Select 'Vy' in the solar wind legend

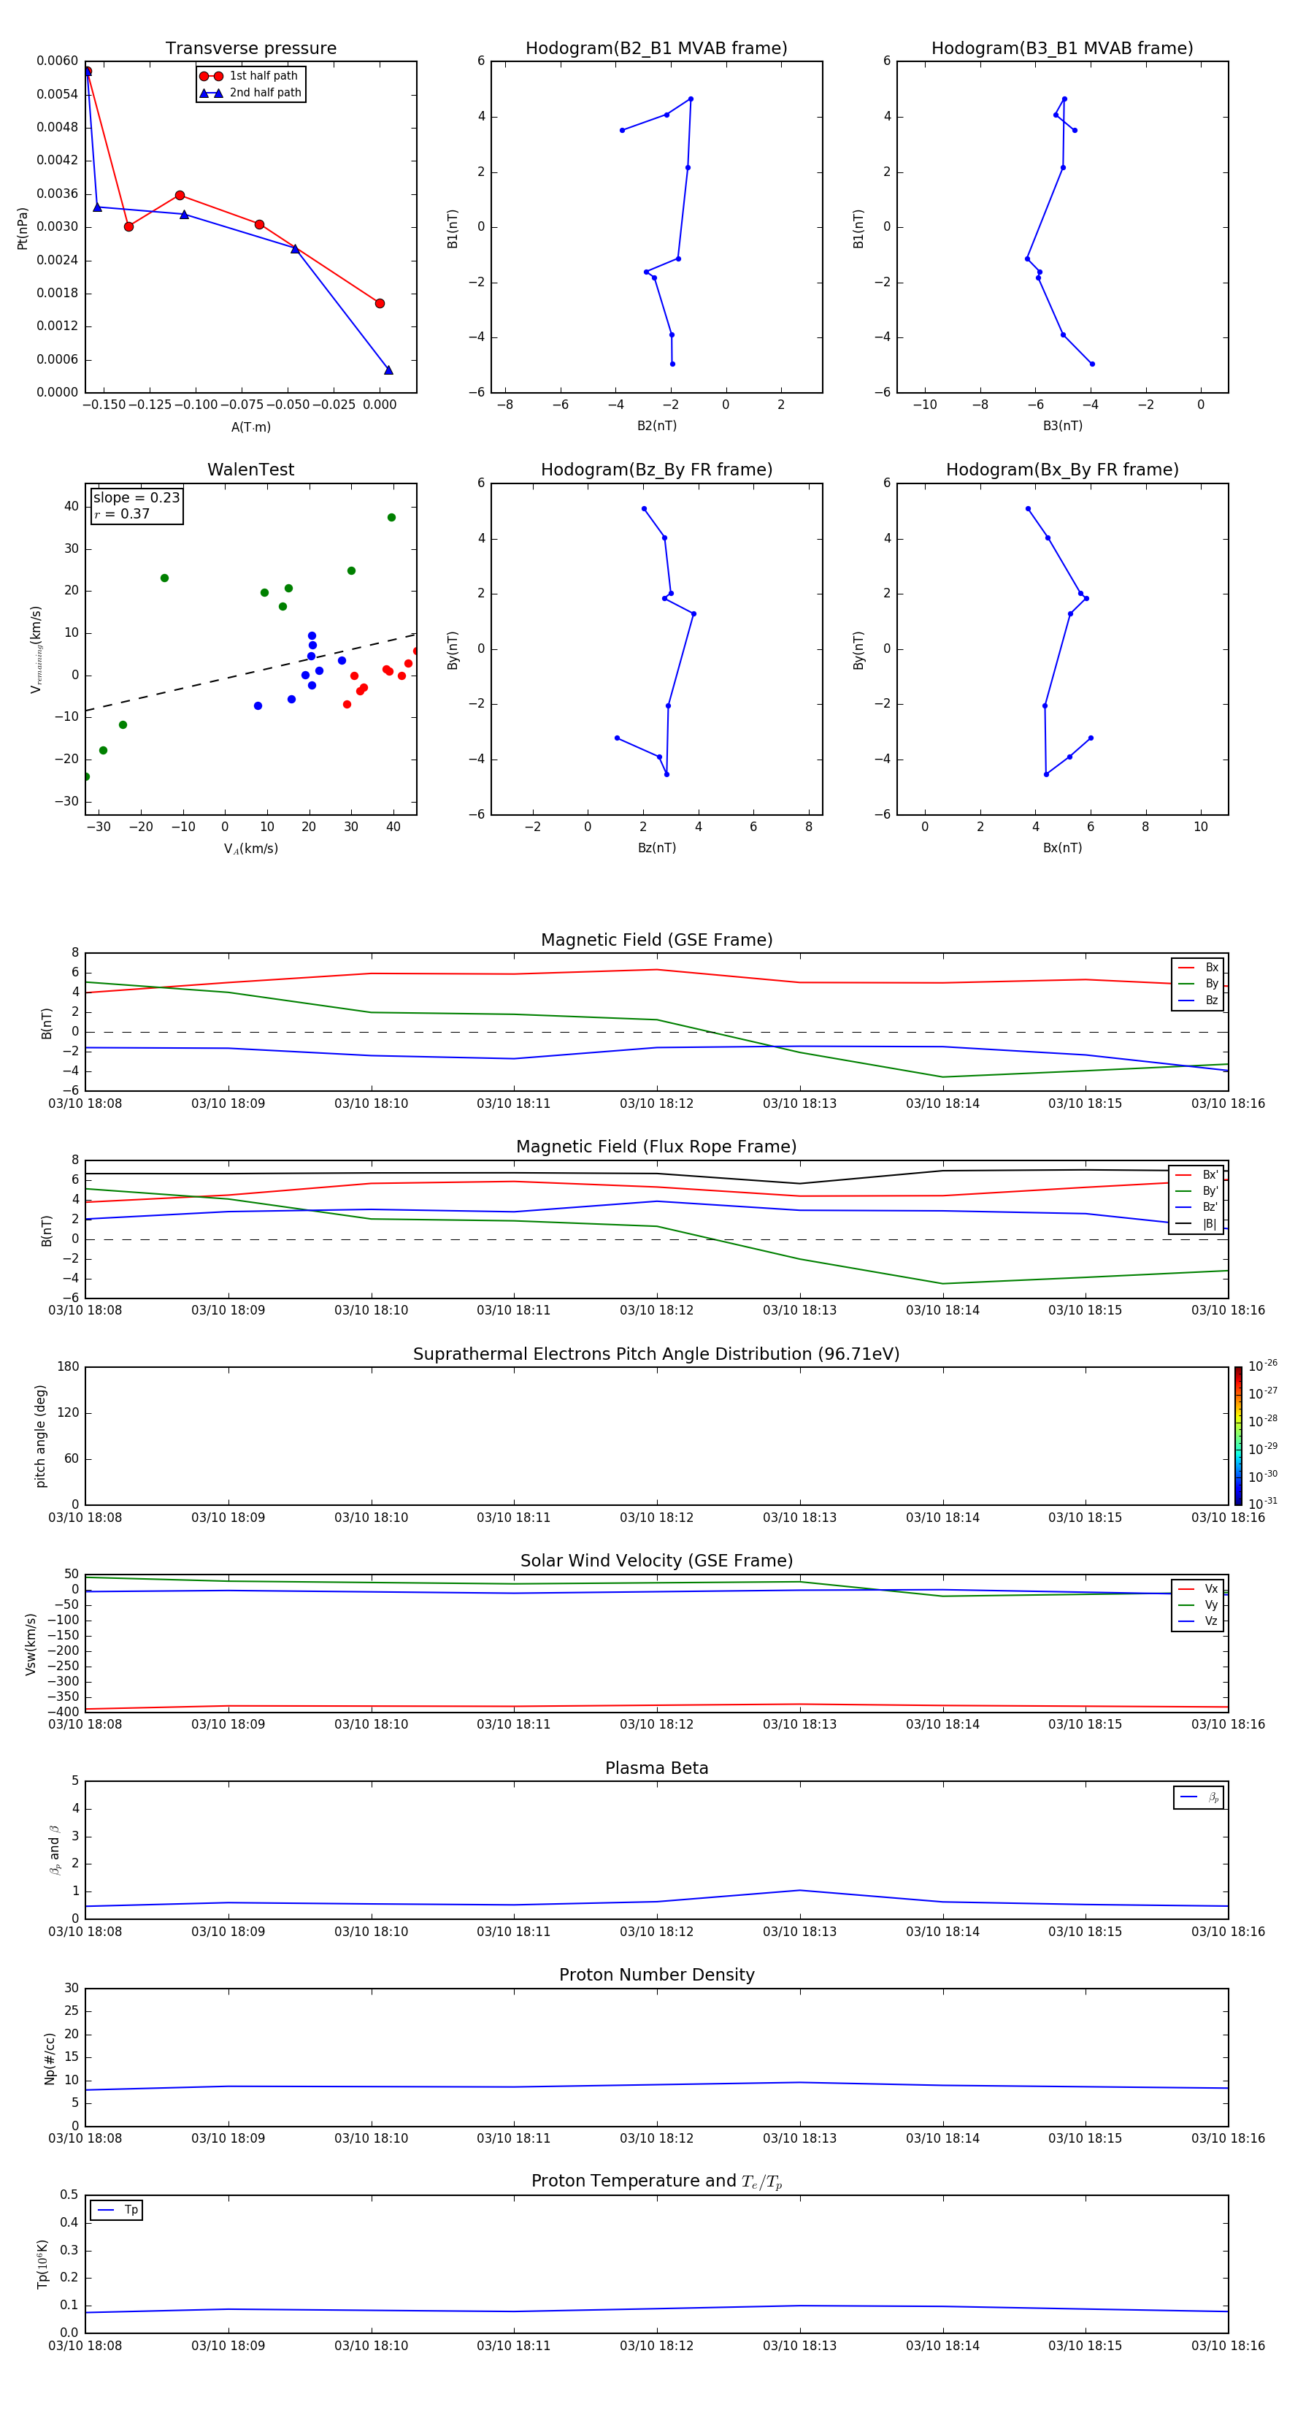[1198, 1604]
